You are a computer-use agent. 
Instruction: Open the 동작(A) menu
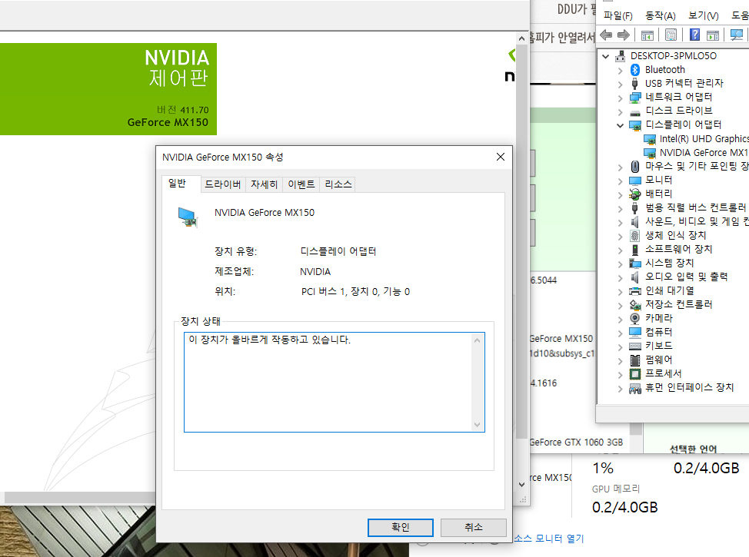tap(660, 16)
